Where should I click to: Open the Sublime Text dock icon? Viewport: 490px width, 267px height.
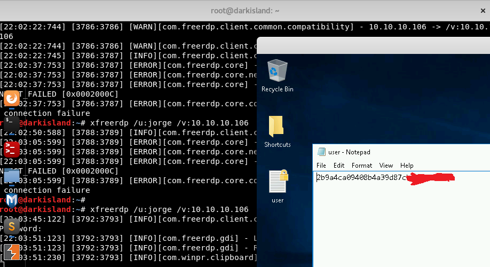[12, 226]
